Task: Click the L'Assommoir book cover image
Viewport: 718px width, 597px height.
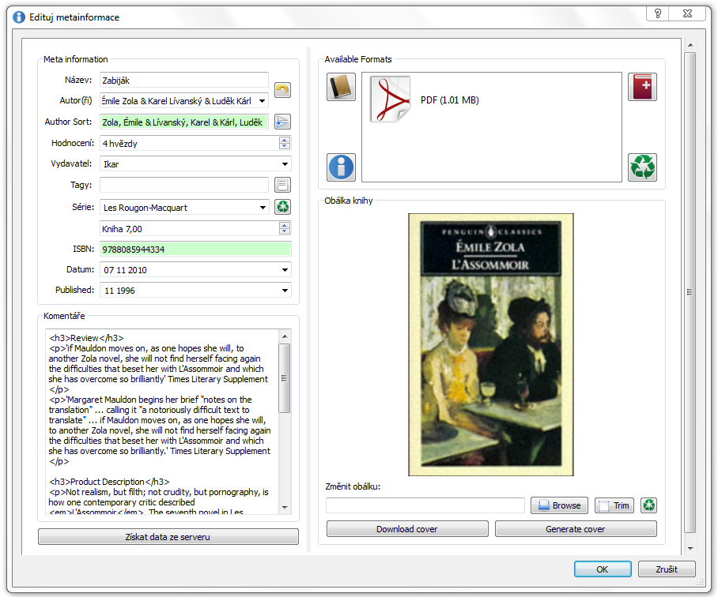Action: click(491, 344)
